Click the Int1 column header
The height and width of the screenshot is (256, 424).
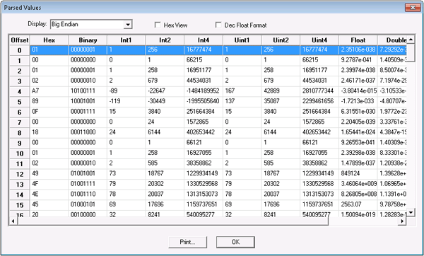coord(126,40)
